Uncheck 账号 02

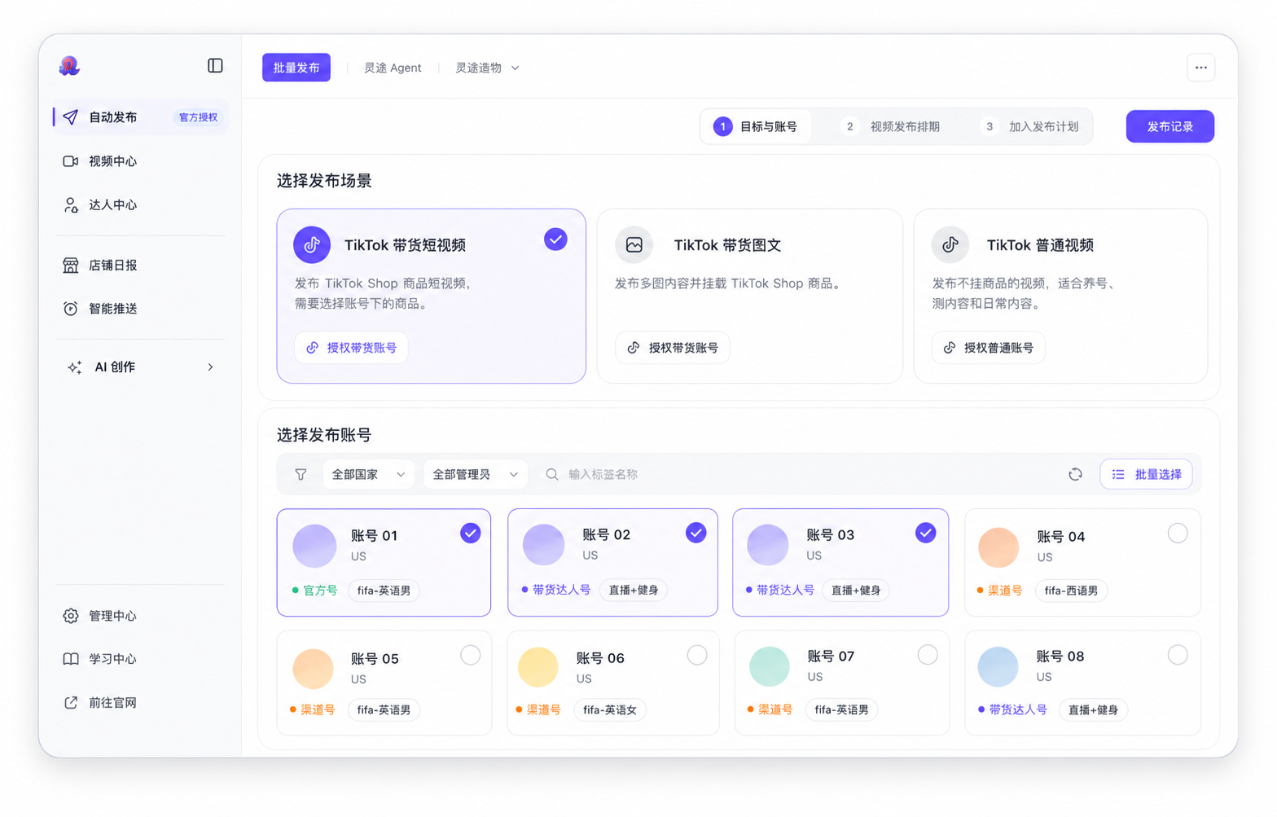696,533
